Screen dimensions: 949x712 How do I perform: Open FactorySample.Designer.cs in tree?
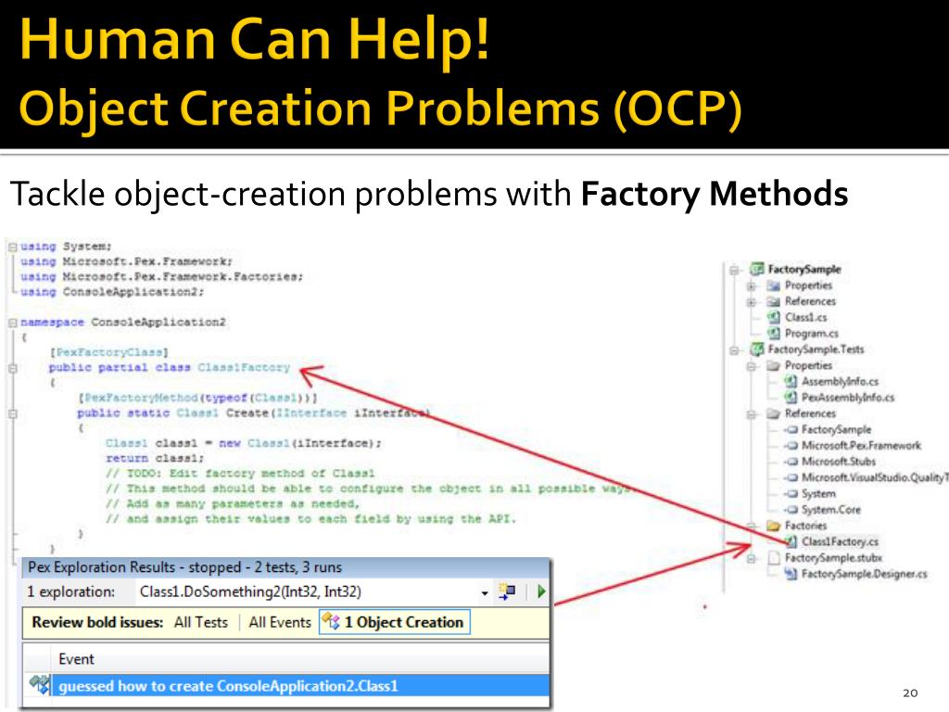(x=864, y=574)
